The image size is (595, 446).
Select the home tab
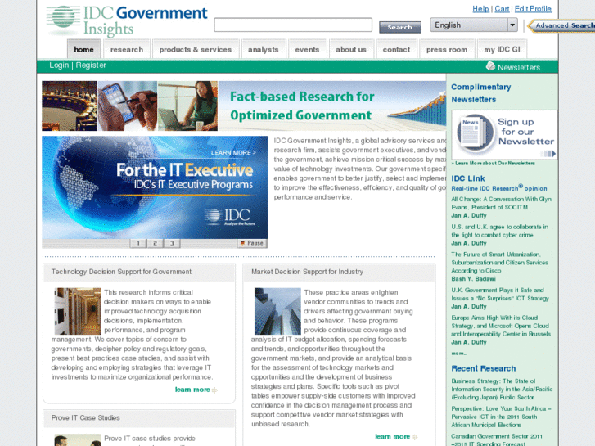click(83, 49)
